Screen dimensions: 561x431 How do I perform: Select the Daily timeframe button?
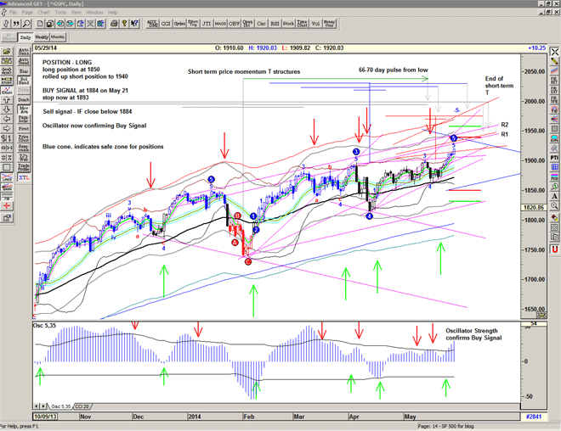[25, 37]
